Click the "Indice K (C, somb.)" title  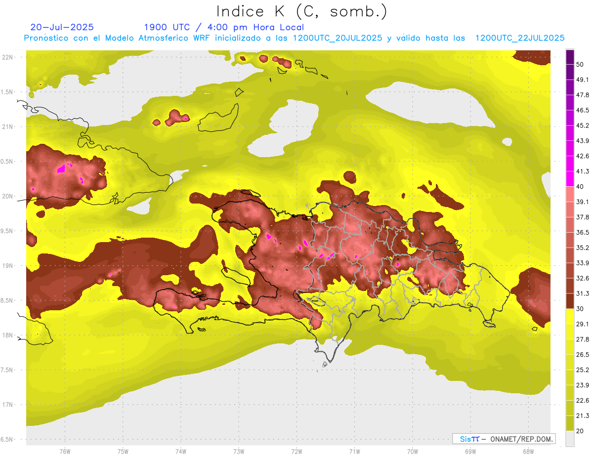click(301, 11)
